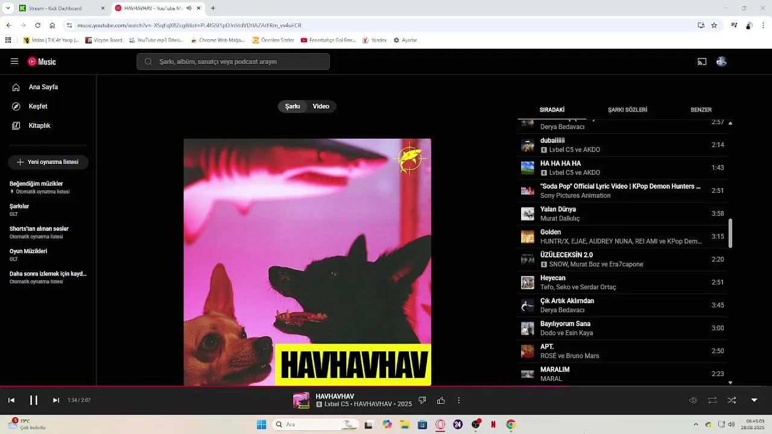772x434 pixels.
Task: Switch to the Stream - Kick Dashboard tab
Action: (x=62, y=8)
